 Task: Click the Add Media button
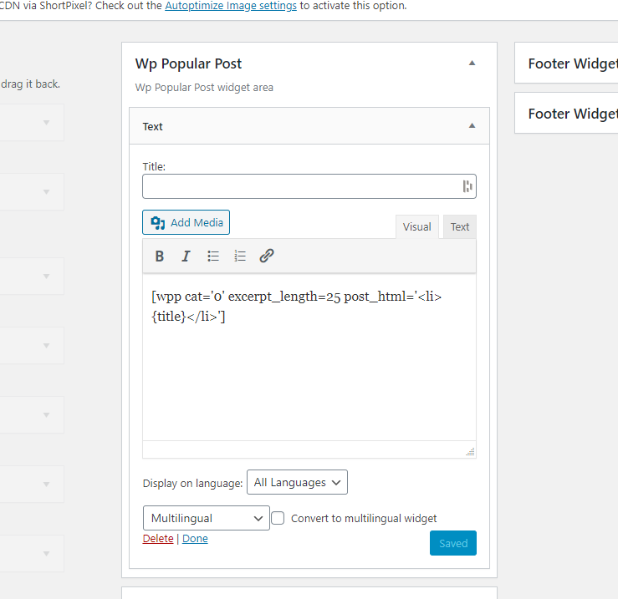[186, 222]
